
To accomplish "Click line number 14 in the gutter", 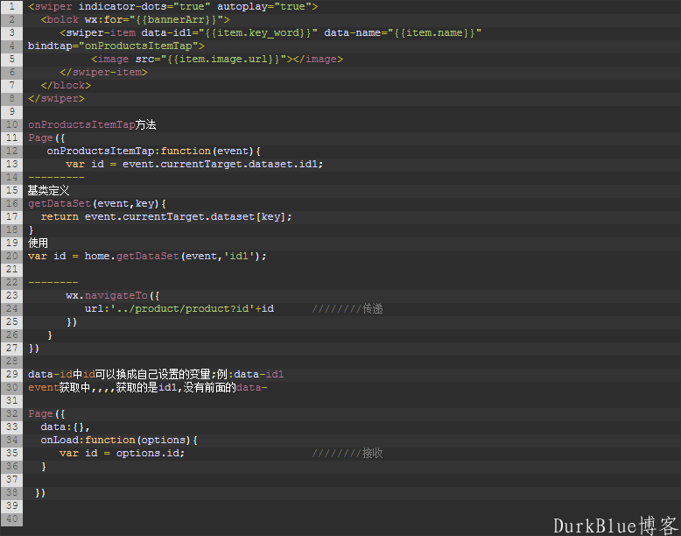I will coord(11,178).
